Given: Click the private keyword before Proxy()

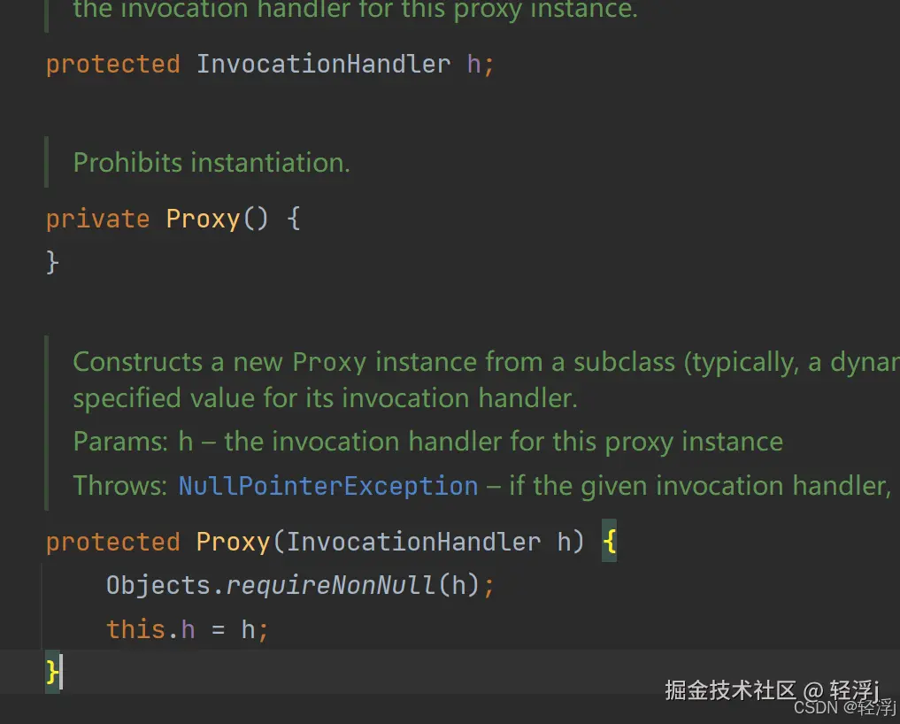Looking at the screenshot, I should click(x=97, y=219).
